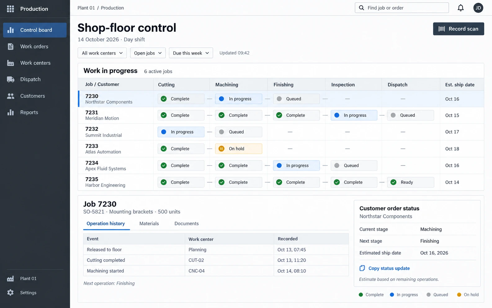Screen dimensions: 492x308
Task: Switch to the Materials tab
Action: pyautogui.click(x=149, y=224)
